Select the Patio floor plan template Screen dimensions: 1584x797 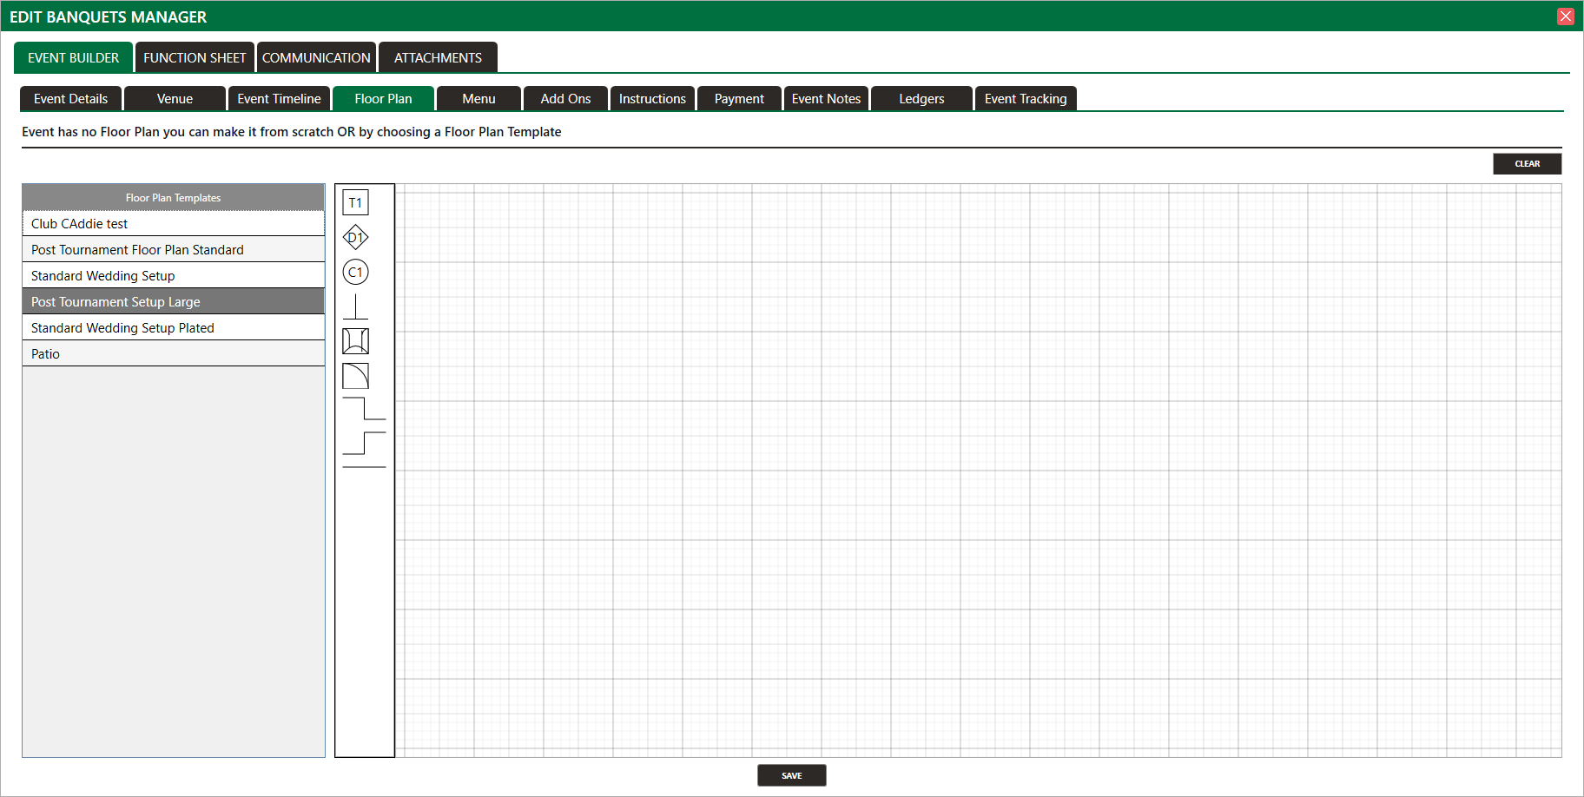tap(46, 354)
